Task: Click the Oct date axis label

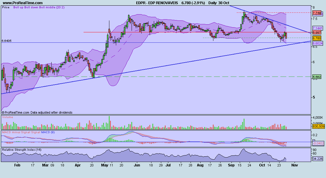Action: [262, 165]
